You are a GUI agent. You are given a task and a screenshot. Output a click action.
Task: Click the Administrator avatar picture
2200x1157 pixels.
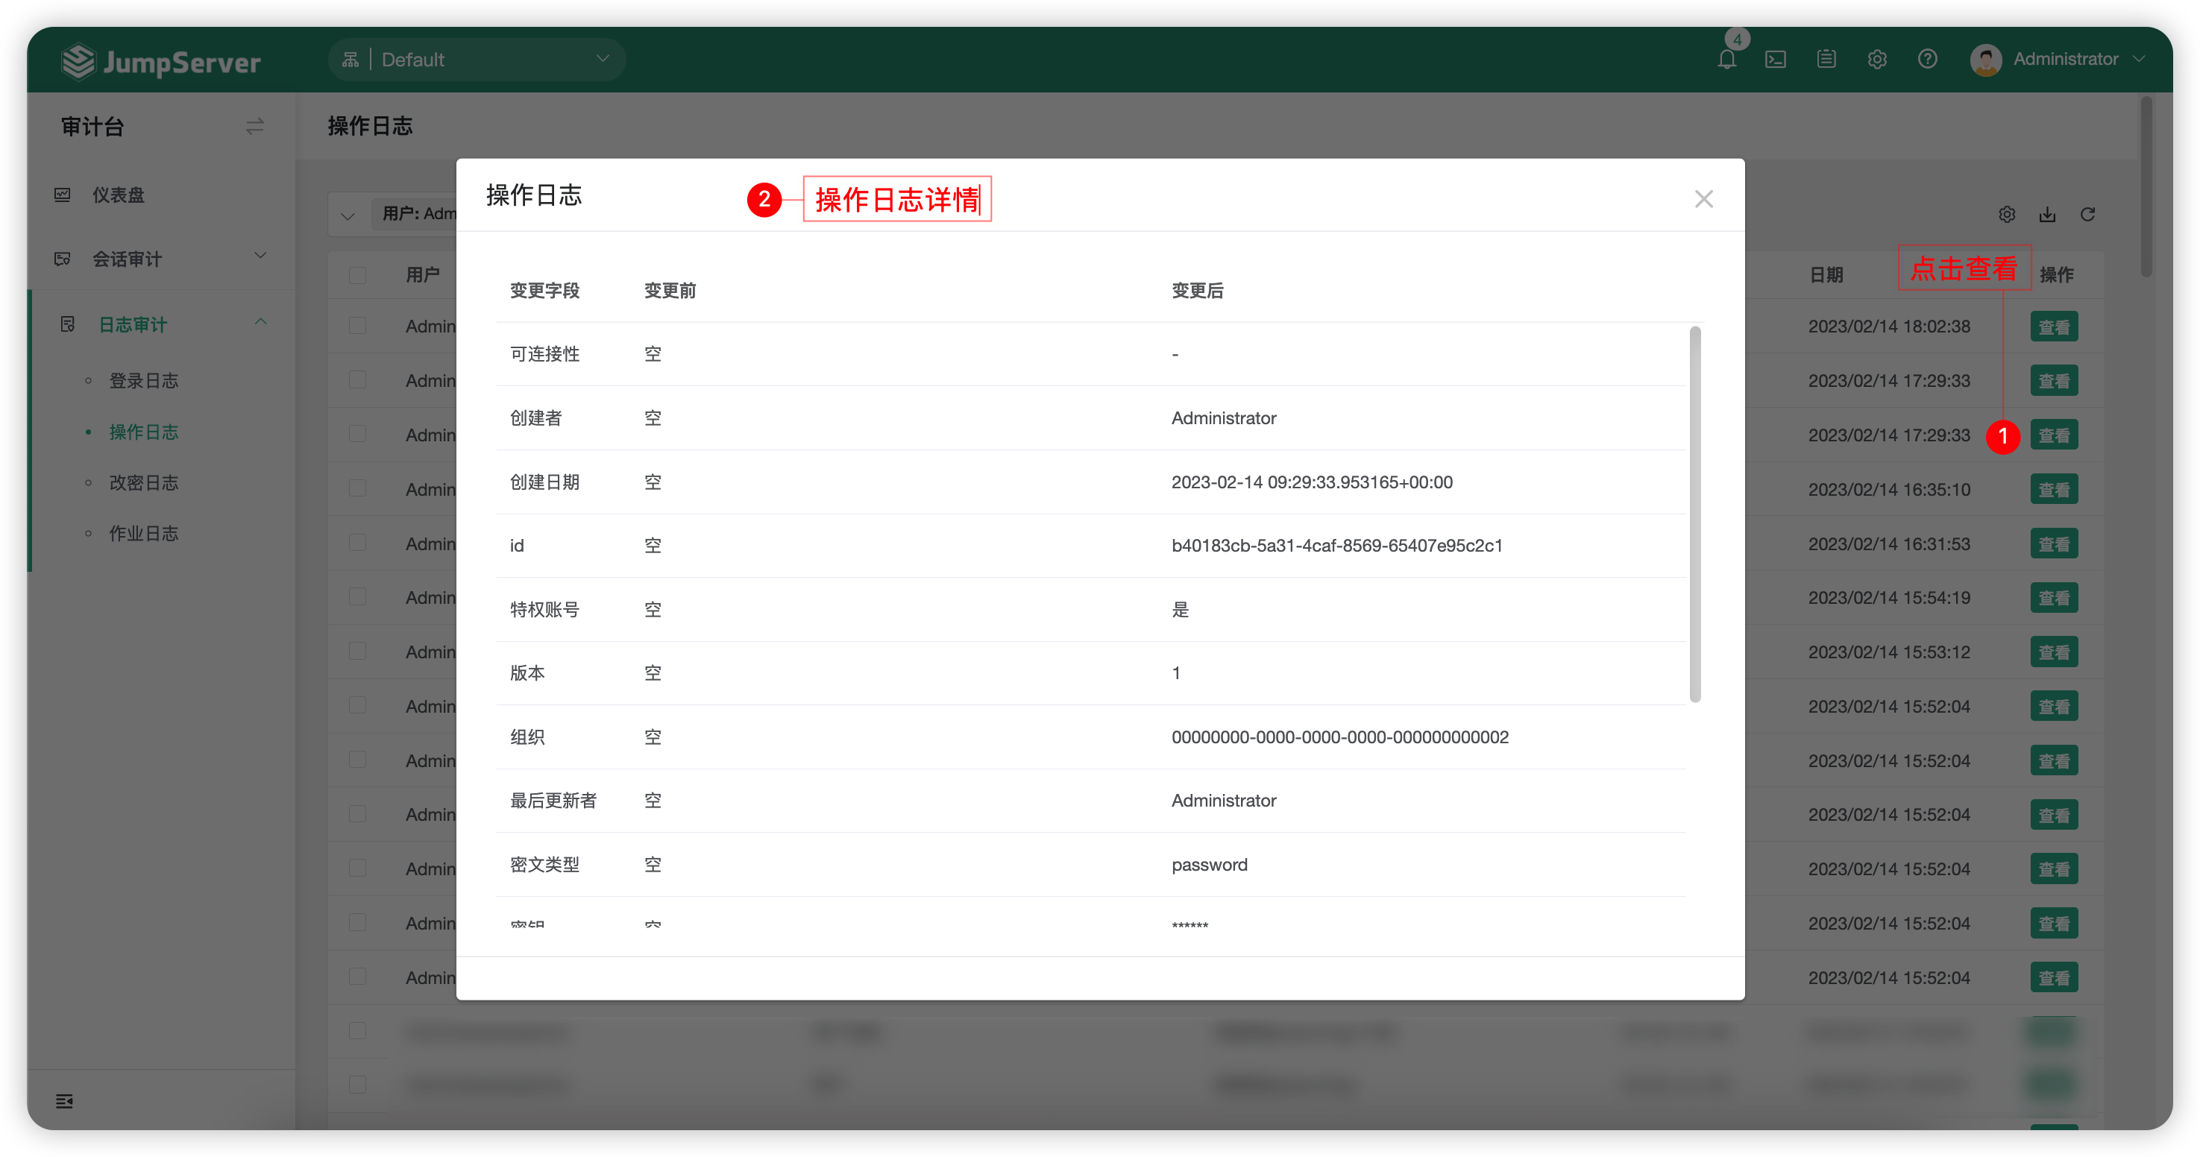pos(1986,59)
